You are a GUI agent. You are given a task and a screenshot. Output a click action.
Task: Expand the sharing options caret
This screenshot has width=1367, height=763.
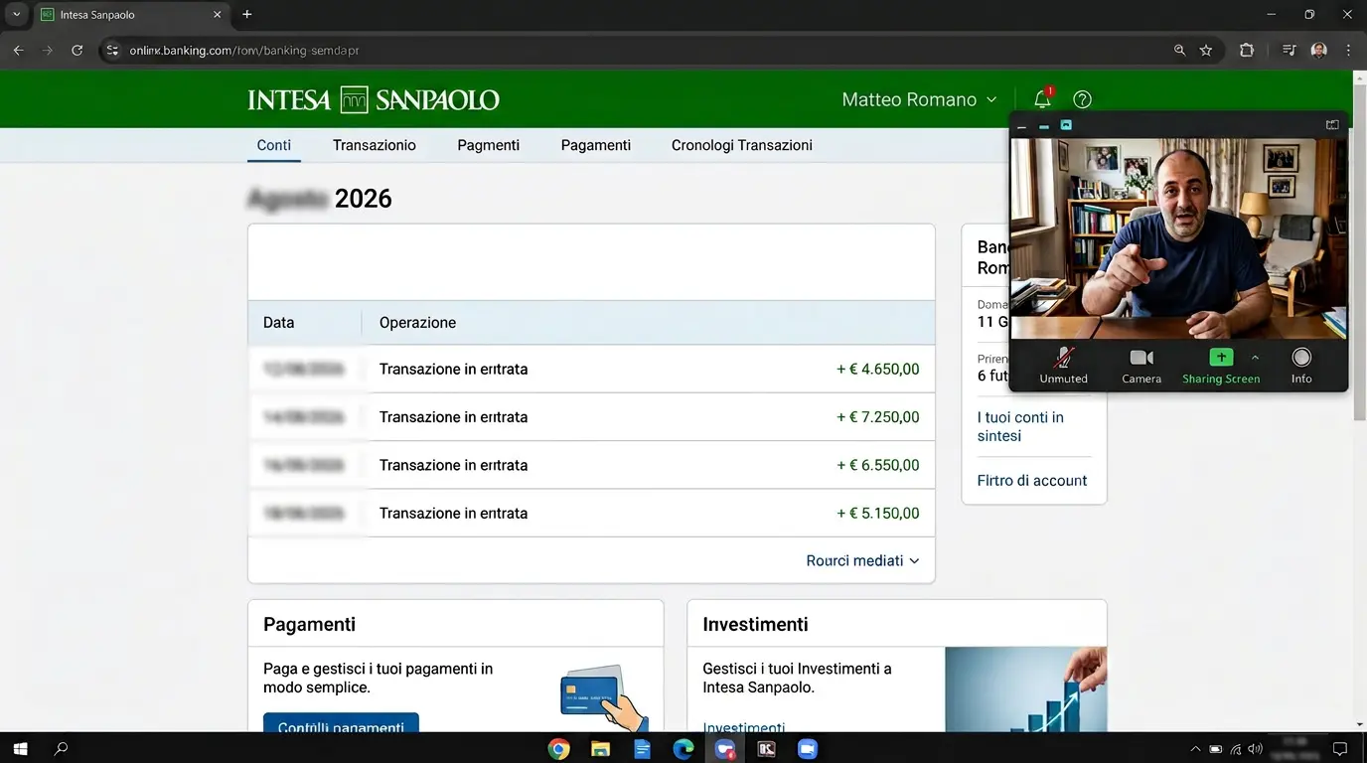(x=1255, y=358)
